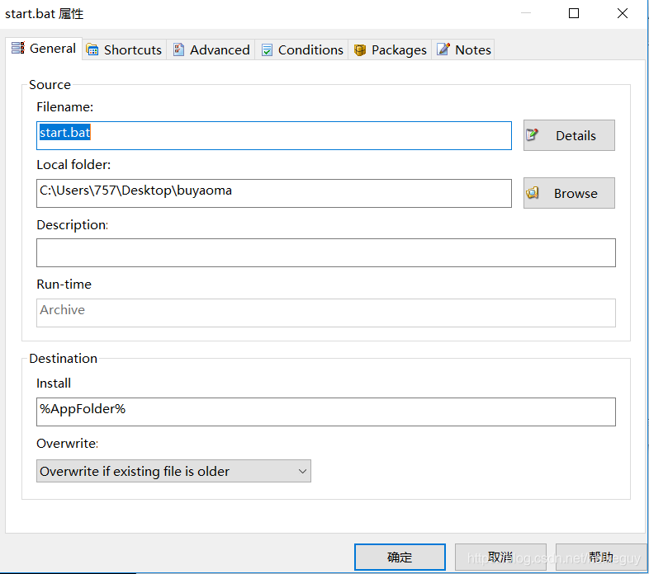Switch to the General tab
The width and height of the screenshot is (649, 574).
point(44,49)
